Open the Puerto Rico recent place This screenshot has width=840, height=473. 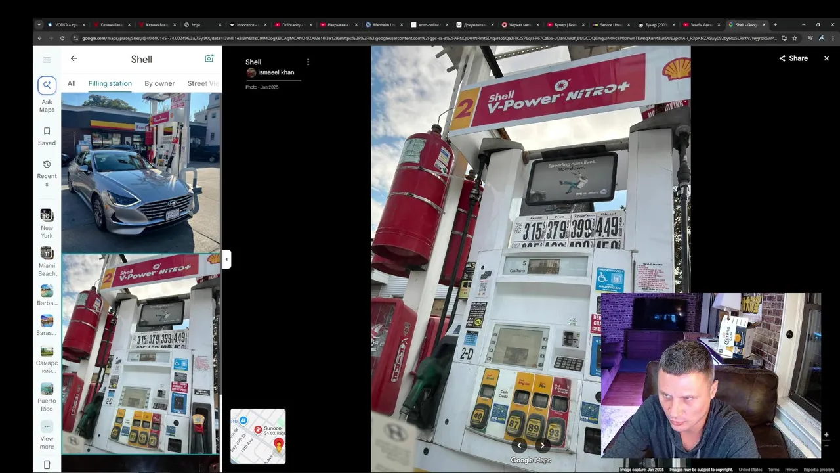coord(47,397)
